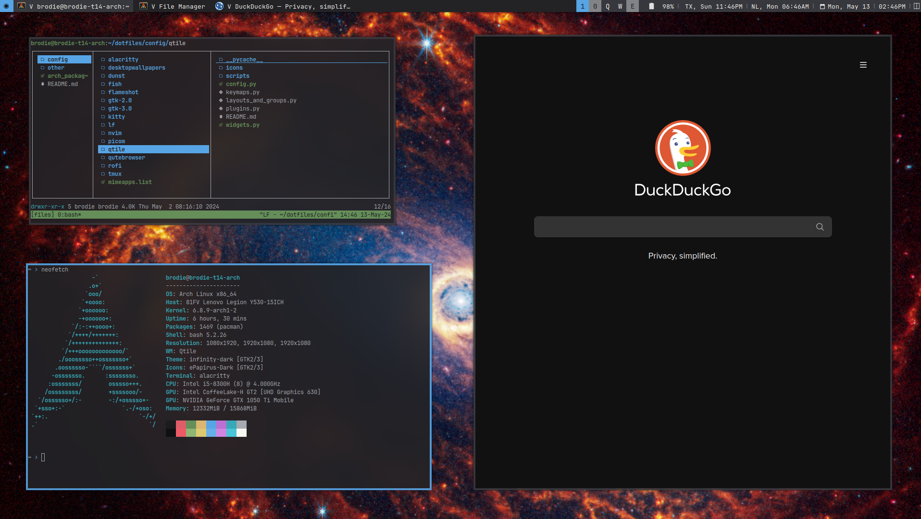921x519 pixels.
Task: Click the file icon beside README.md in left pane
Action: point(42,84)
